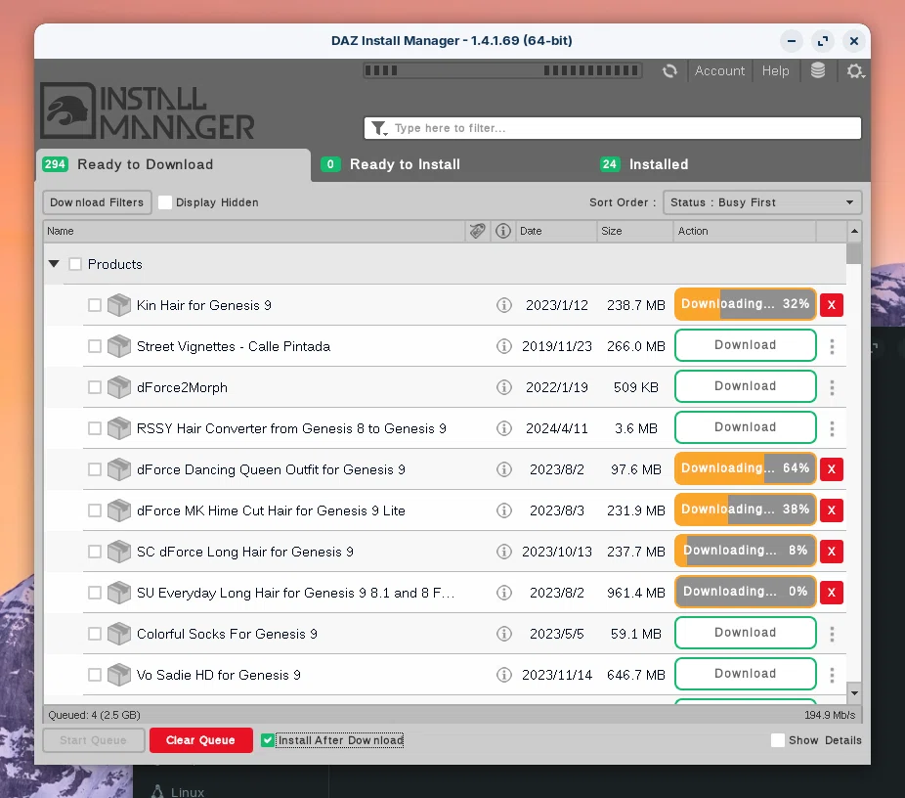Open settings gear icon in header
This screenshot has height=798, width=905.
pos(855,71)
